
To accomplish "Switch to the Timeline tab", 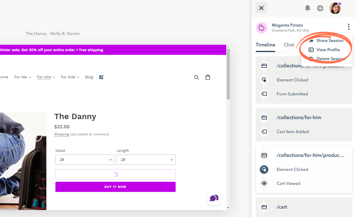I will click(265, 45).
